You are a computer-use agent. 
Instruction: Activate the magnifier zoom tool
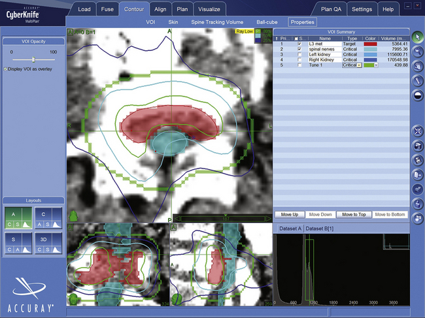pyautogui.click(x=417, y=52)
